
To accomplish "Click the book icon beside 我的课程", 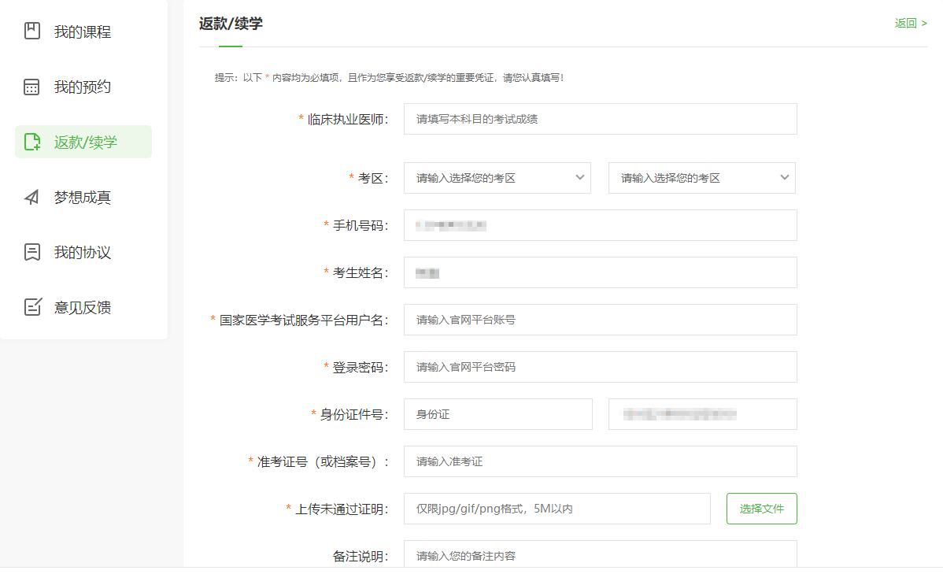I will click(x=31, y=31).
